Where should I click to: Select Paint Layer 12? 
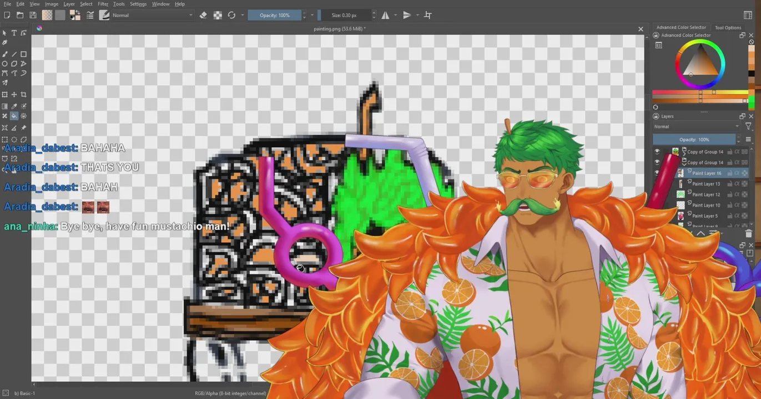[707, 195]
